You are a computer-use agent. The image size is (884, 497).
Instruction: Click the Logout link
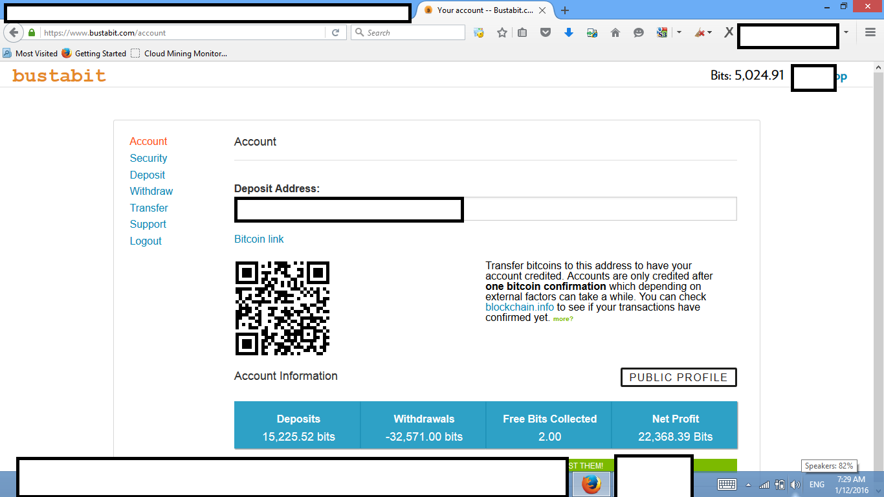point(146,241)
